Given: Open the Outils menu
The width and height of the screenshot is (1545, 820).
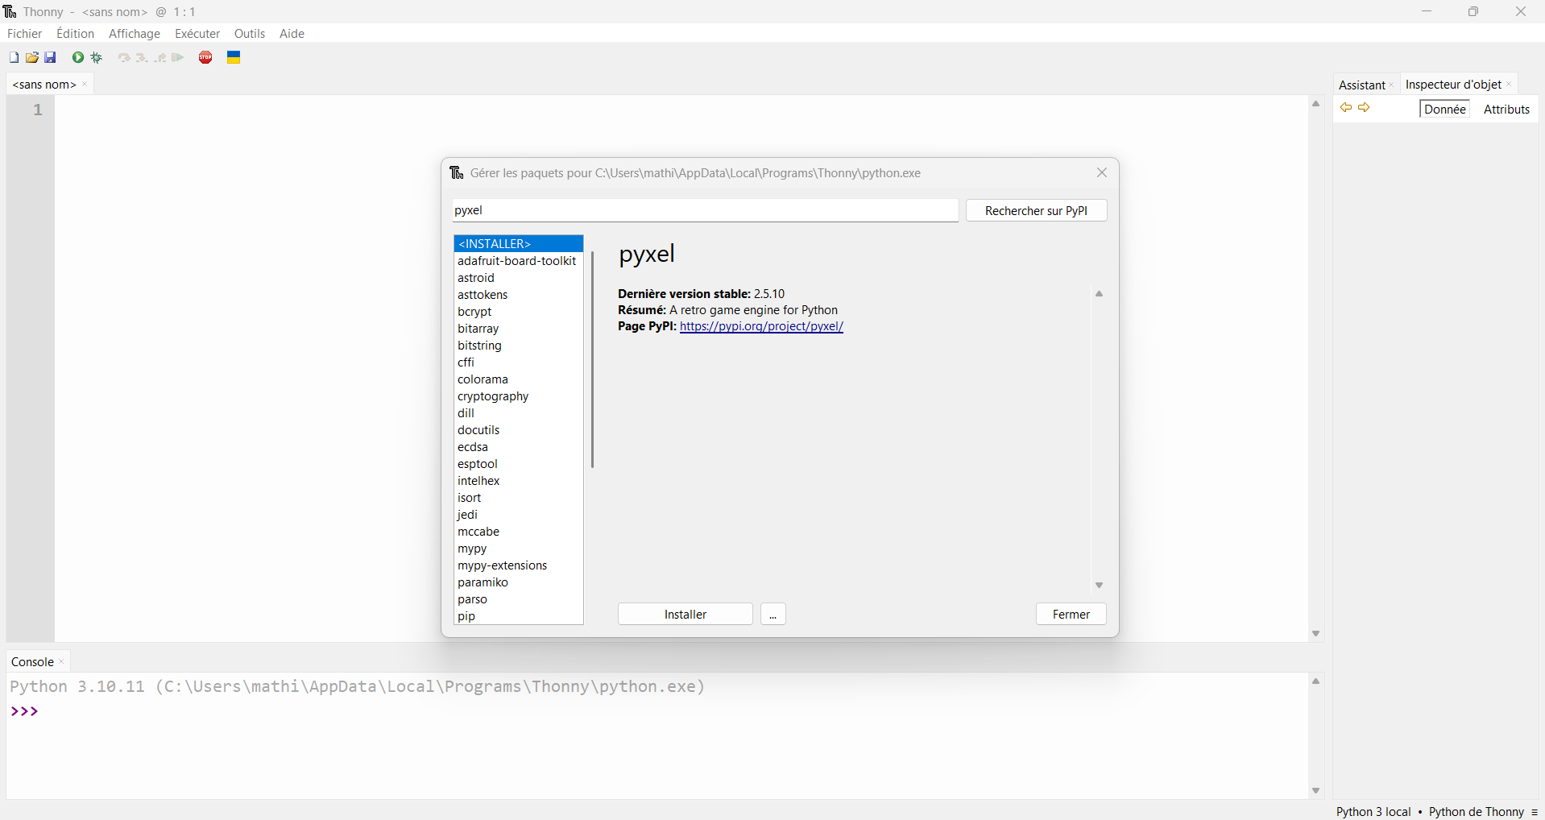Looking at the screenshot, I should [249, 34].
